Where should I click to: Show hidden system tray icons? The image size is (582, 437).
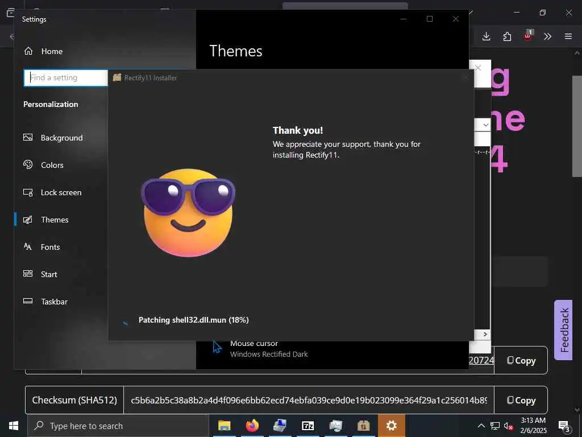point(481,426)
